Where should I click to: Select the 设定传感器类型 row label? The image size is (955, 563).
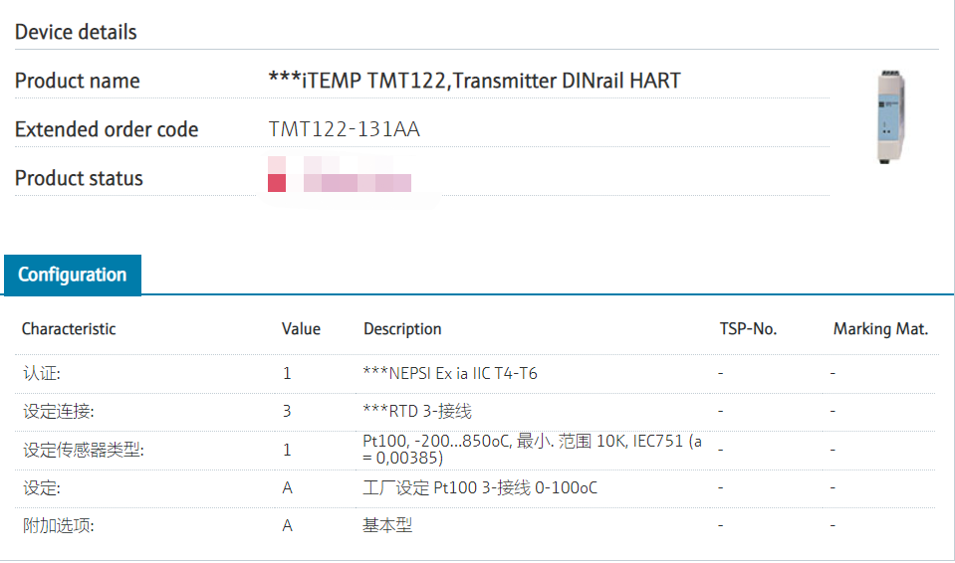tap(83, 450)
